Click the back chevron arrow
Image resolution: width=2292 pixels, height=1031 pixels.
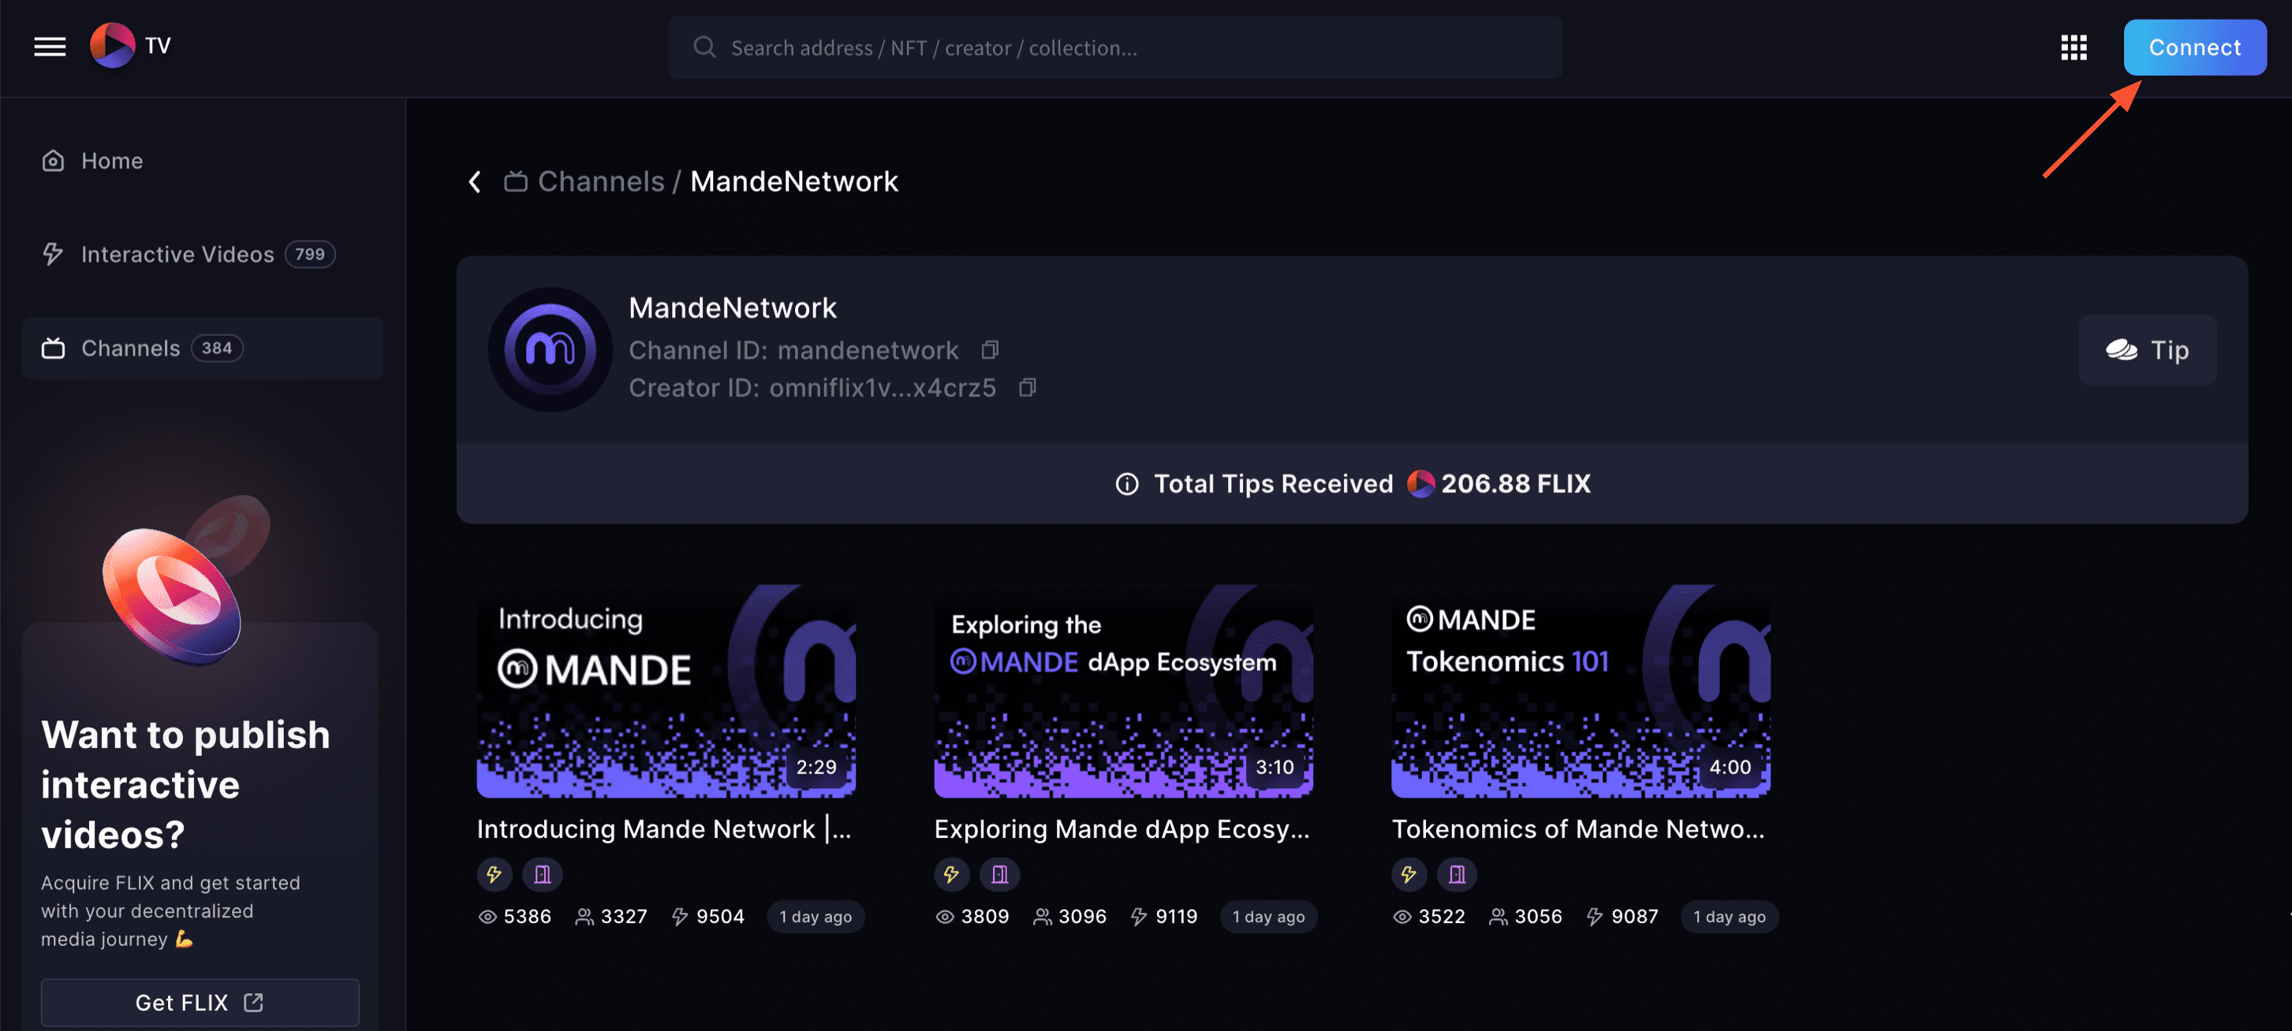(x=475, y=181)
